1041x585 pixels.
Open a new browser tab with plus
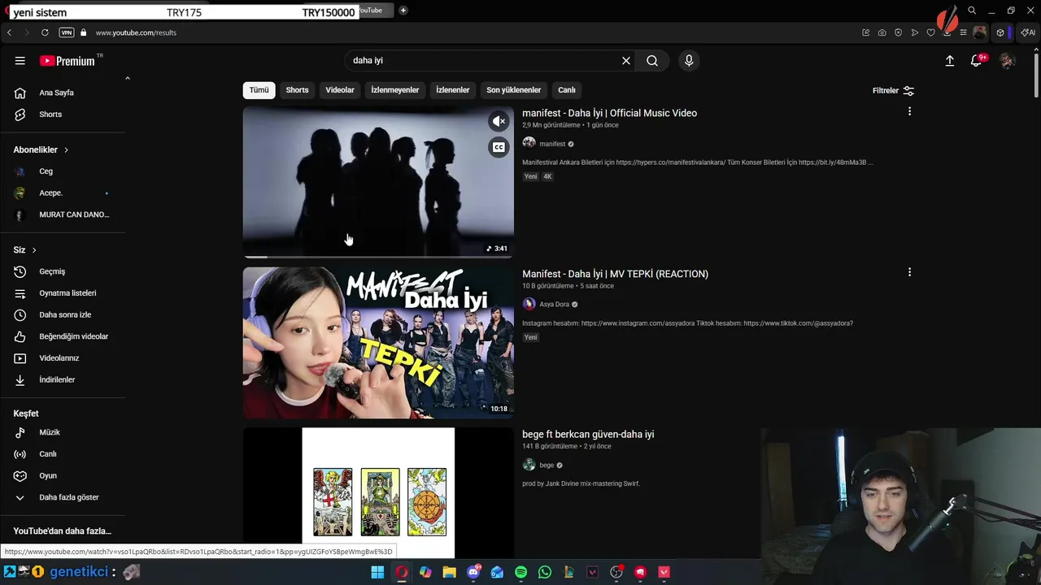point(403,11)
